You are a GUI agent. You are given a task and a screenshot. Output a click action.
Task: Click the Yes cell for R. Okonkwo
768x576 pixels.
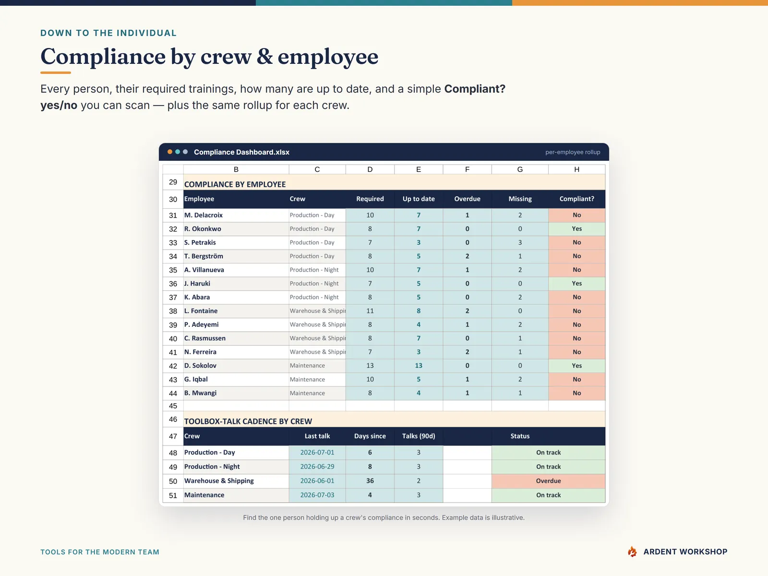(x=577, y=229)
